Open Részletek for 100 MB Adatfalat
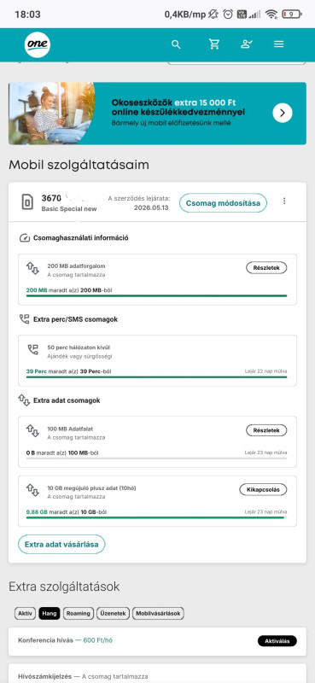This screenshot has width=315, height=683. pyautogui.click(x=266, y=430)
